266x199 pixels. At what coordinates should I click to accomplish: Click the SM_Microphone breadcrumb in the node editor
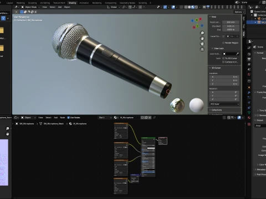pyautogui.click(x=27, y=124)
